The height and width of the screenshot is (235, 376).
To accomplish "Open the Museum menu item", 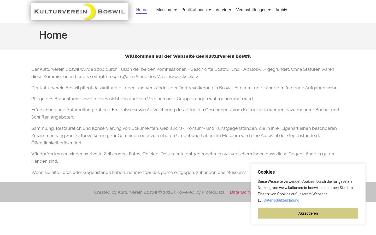I will (164, 10).
